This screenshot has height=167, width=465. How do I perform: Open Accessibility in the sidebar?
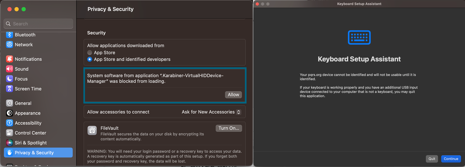click(x=38, y=123)
